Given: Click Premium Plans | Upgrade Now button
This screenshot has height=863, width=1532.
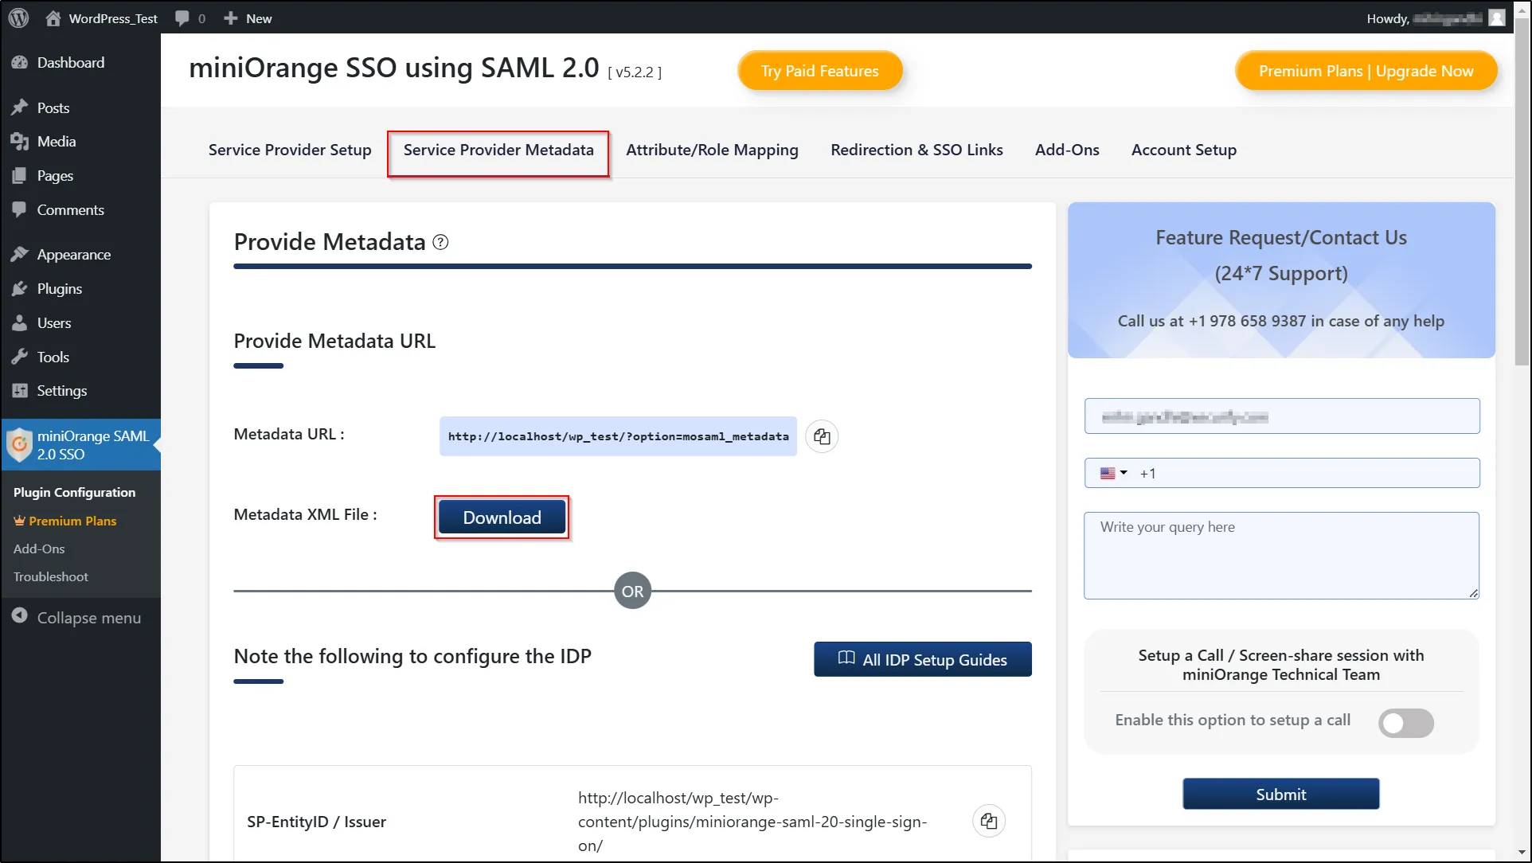Looking at the screenshot, I should 1366,71.
